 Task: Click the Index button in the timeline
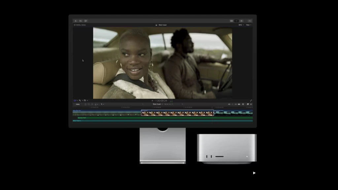pos(78,104)
